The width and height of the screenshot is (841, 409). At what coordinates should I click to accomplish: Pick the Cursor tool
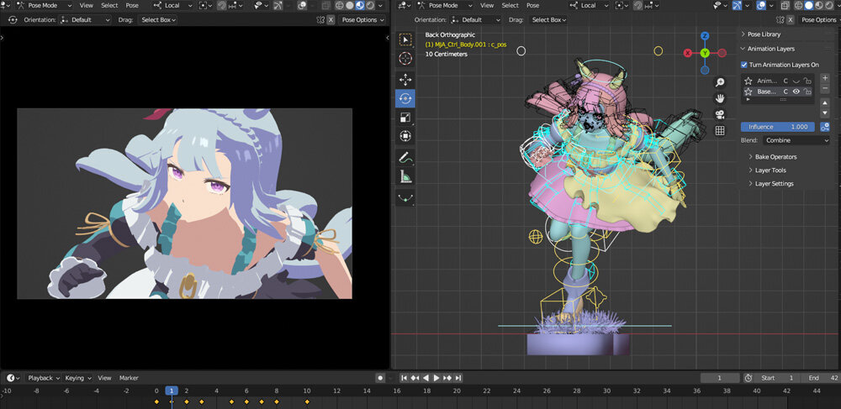(405, 59)
